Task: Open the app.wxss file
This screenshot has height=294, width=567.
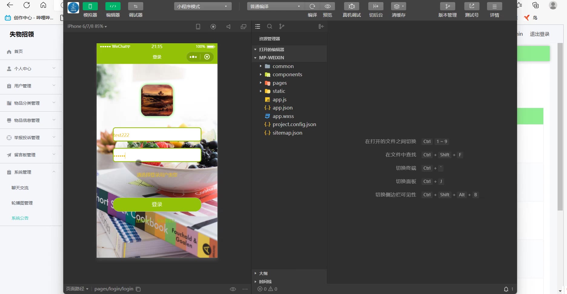Action: [x=289, y=116]
